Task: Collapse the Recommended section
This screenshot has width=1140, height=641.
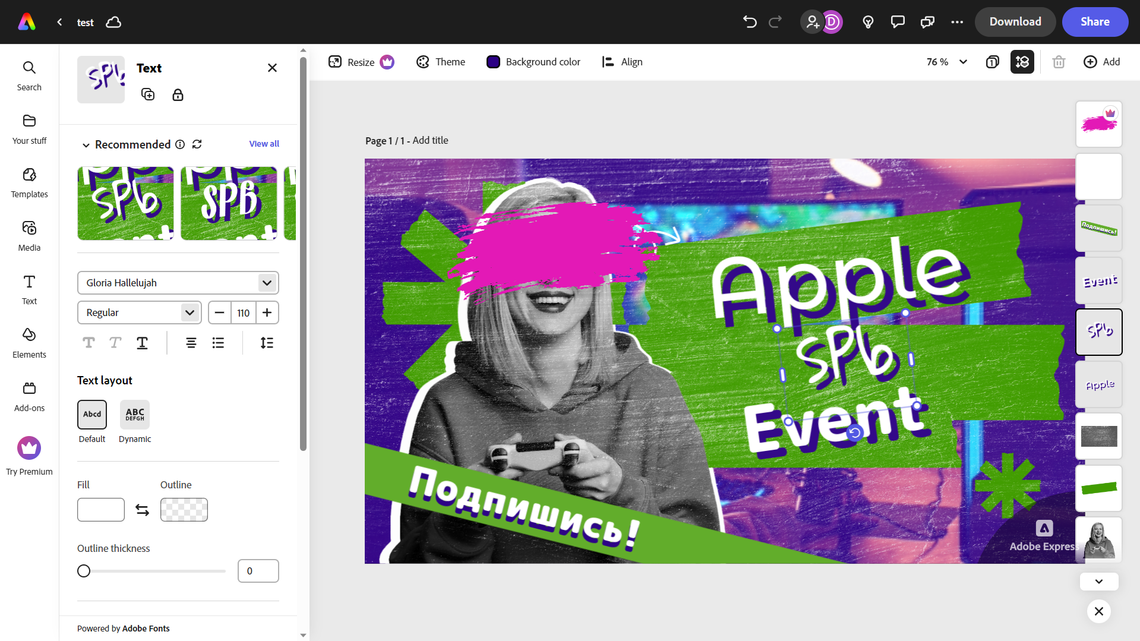Action: 86,145
